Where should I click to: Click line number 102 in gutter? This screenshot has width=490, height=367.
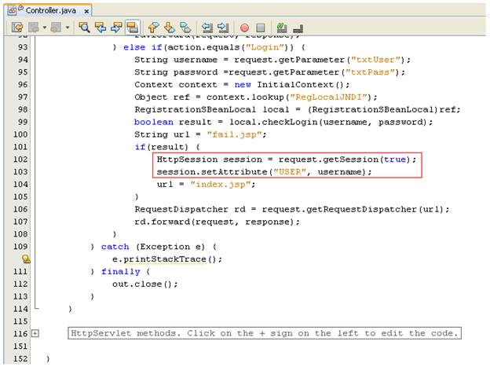click(20, 160)
